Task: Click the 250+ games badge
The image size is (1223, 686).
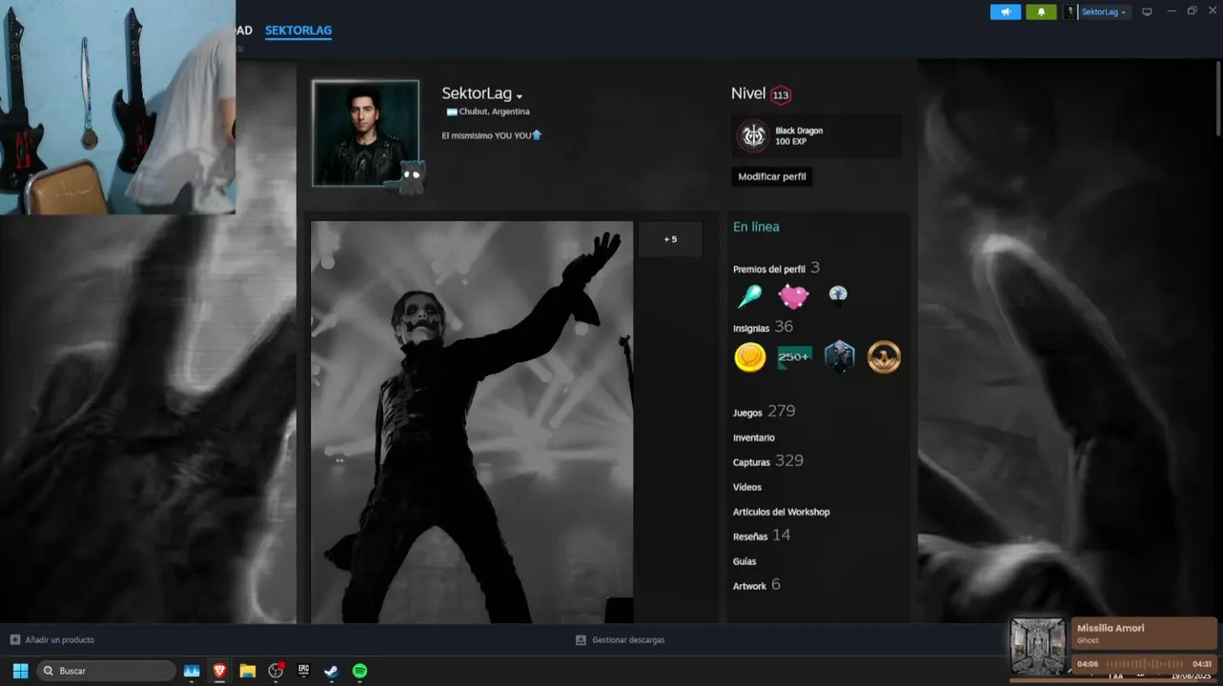Action: pyautogui.click(x=794, y=357)
